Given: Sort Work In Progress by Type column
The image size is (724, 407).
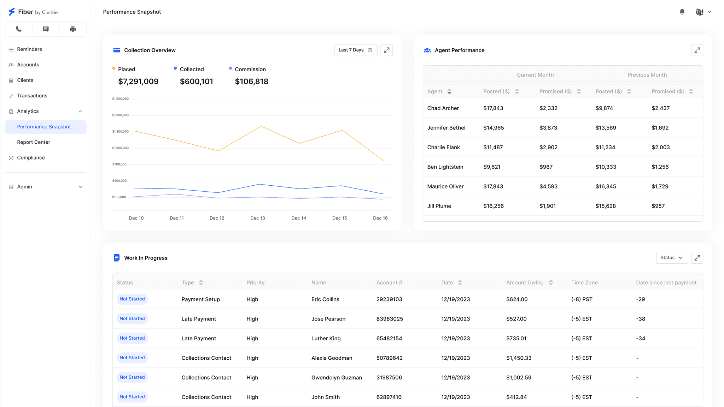Looking at the screenshot, I should click(x=201, y=282).
